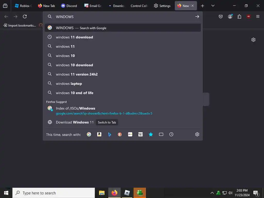This screenshot has height=198, width=264.
Task: Expand the hidden system tray icons chevron
Action: click(212, 193)
